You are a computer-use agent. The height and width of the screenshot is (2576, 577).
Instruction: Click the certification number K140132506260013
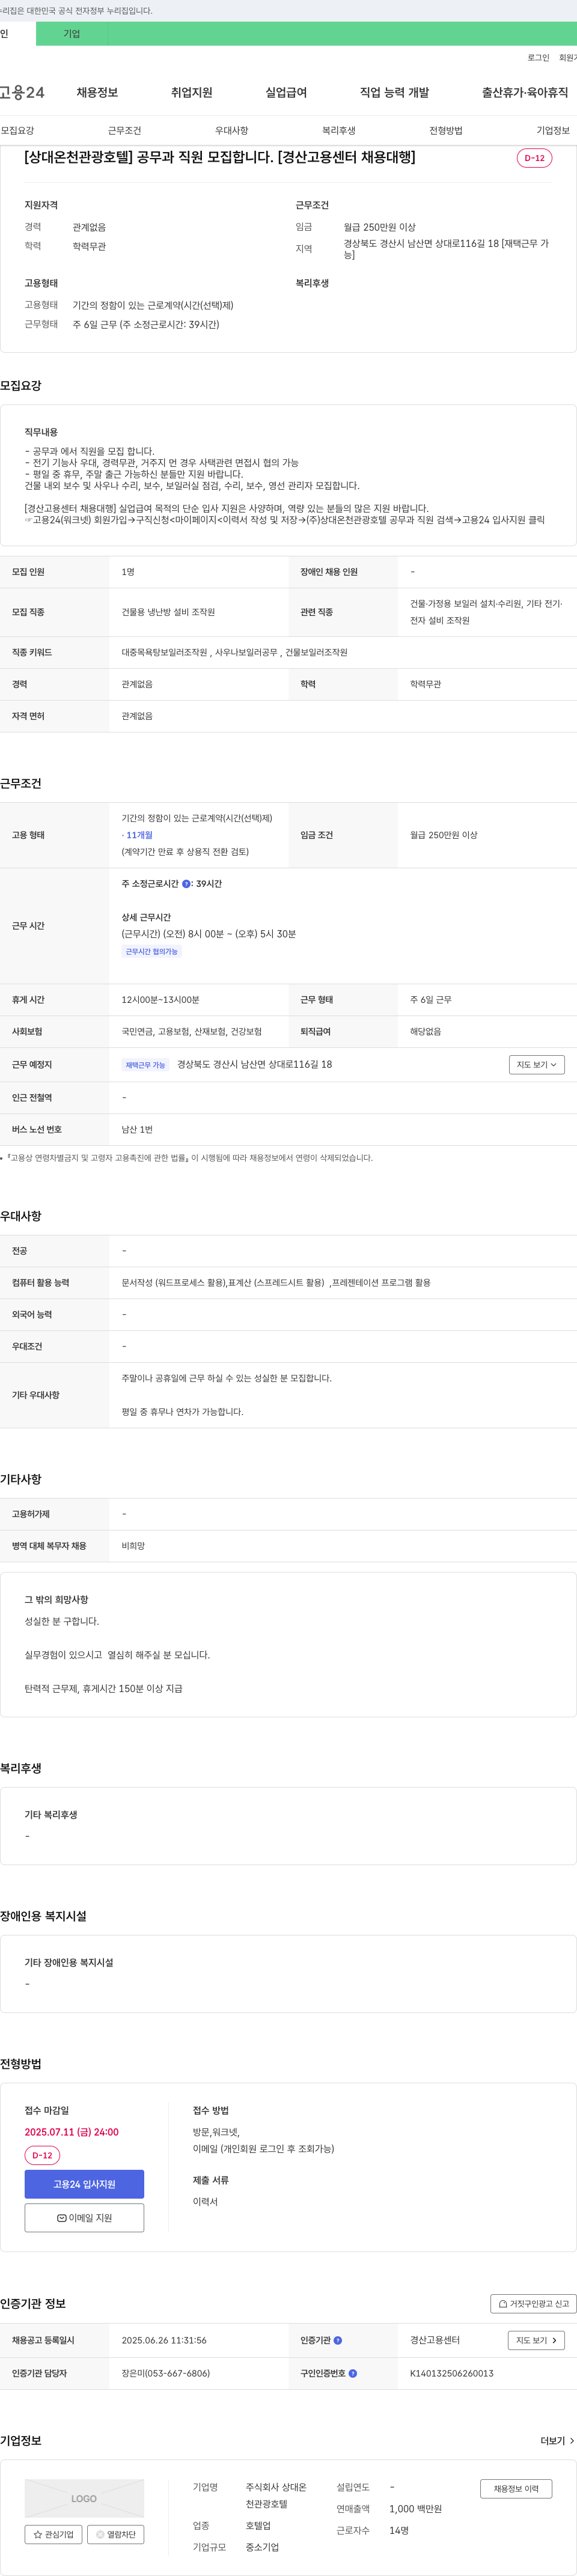coord(452,2373)
